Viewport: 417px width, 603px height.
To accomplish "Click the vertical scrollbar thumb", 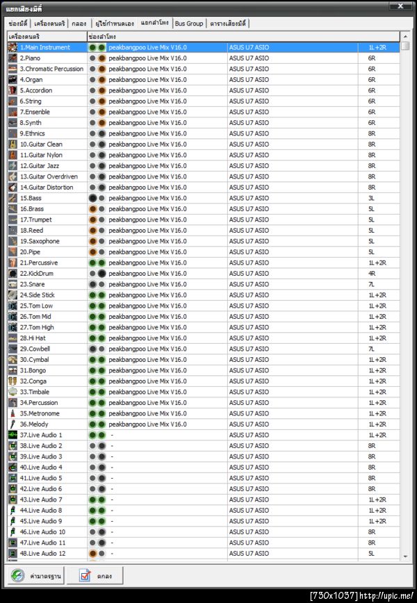I will [405, 46].
